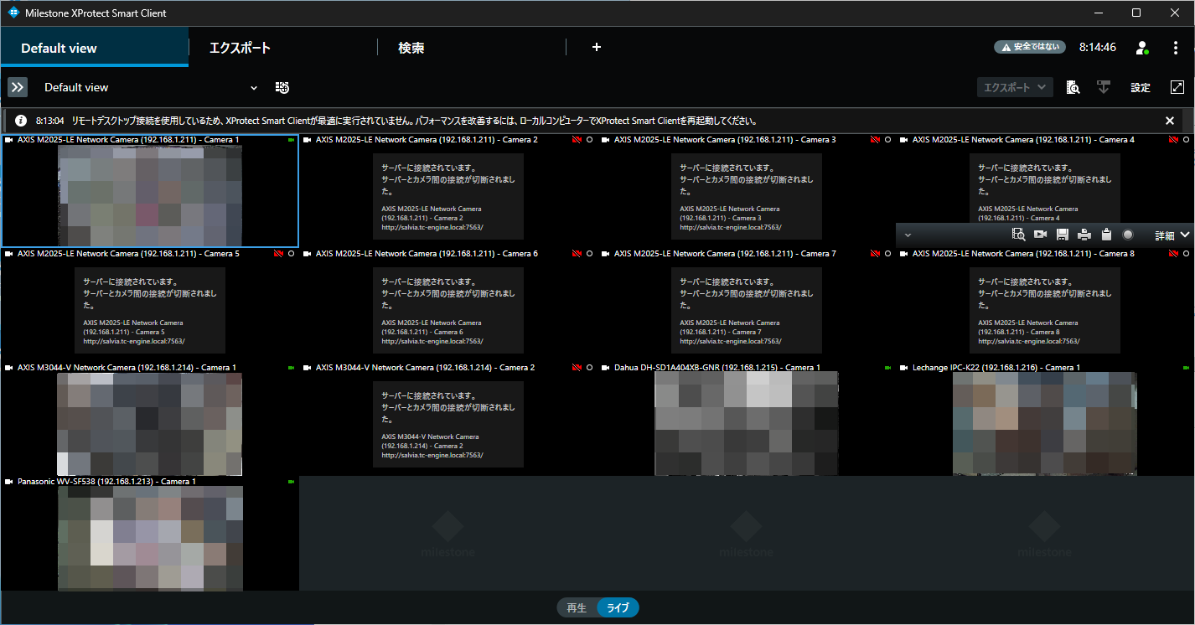
Task: Click the 安全ではない security warning badge
Action: 1030,48
